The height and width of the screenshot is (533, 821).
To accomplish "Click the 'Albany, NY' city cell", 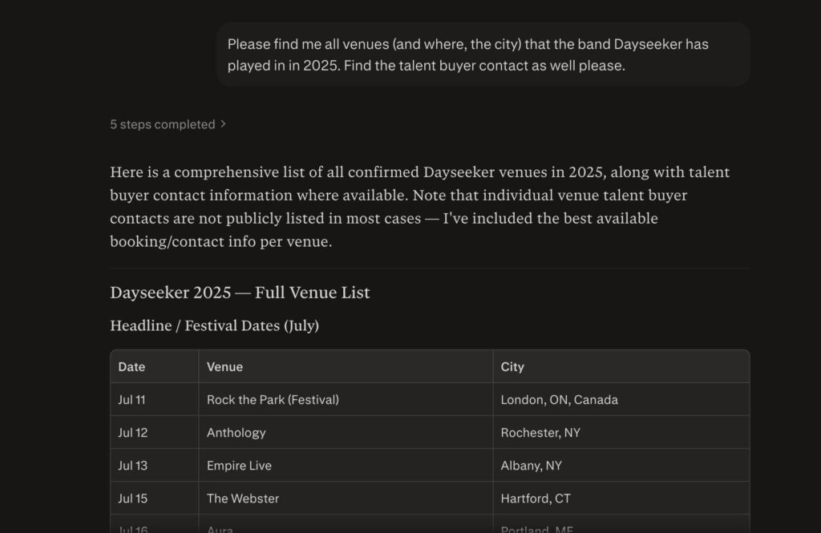I will 531,466.
